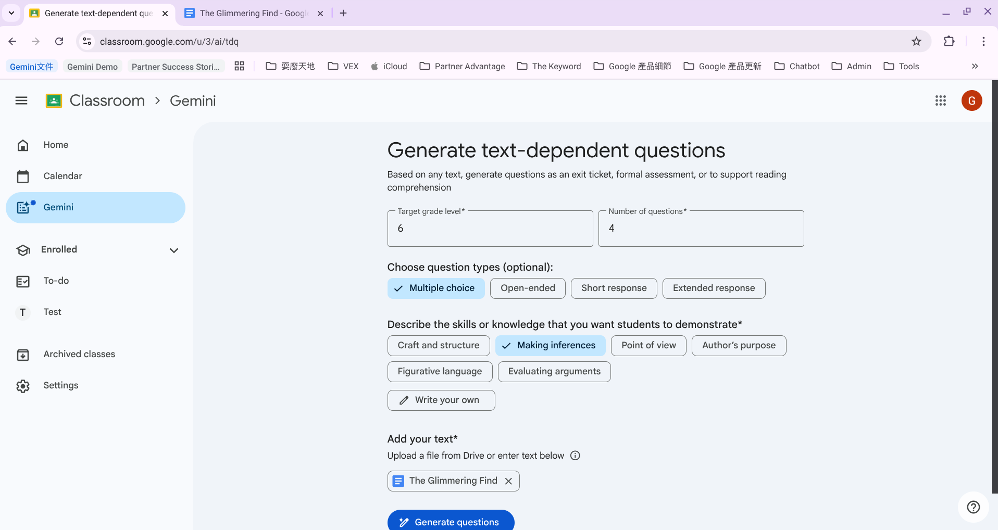998x530 pixels.
Task: Click the Target grade level field
Action: coord(490,229)
